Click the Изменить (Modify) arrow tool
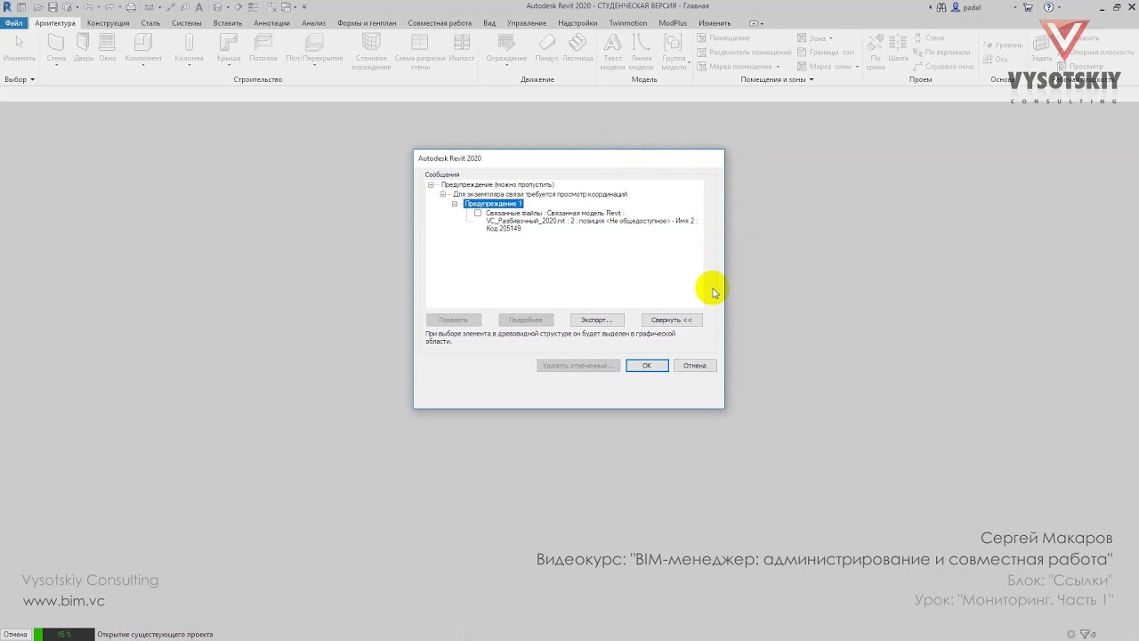The image size is (1139, 641). click(x=19, y=48)
